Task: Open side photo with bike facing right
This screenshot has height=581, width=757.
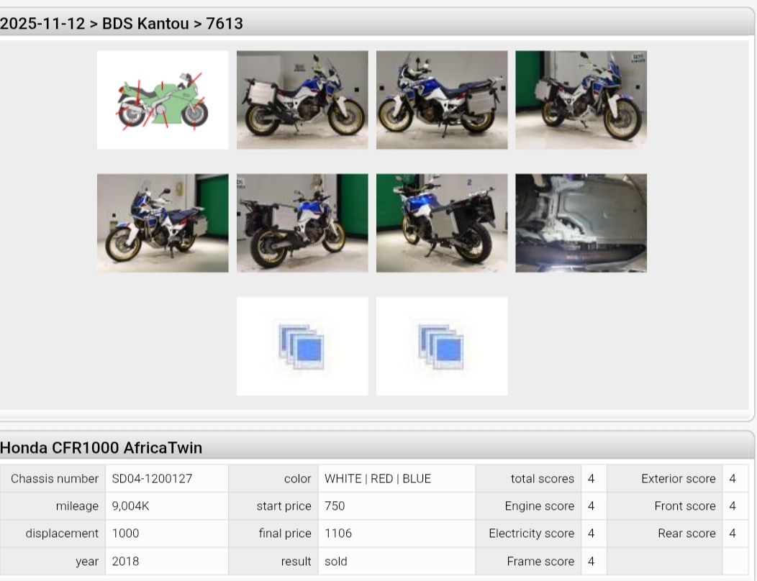Action: pyautogui.click(x=302, y=100)
